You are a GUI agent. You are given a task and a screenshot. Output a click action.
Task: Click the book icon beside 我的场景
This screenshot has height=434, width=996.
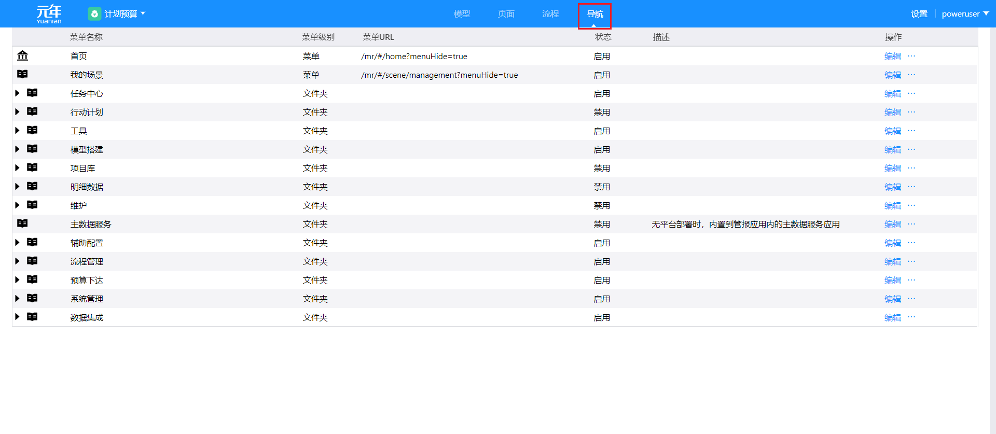click(22, 74)
